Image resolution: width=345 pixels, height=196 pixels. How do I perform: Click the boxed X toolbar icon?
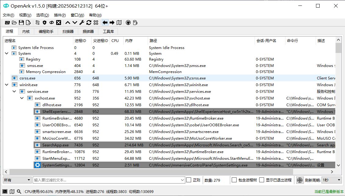[59, 23]
